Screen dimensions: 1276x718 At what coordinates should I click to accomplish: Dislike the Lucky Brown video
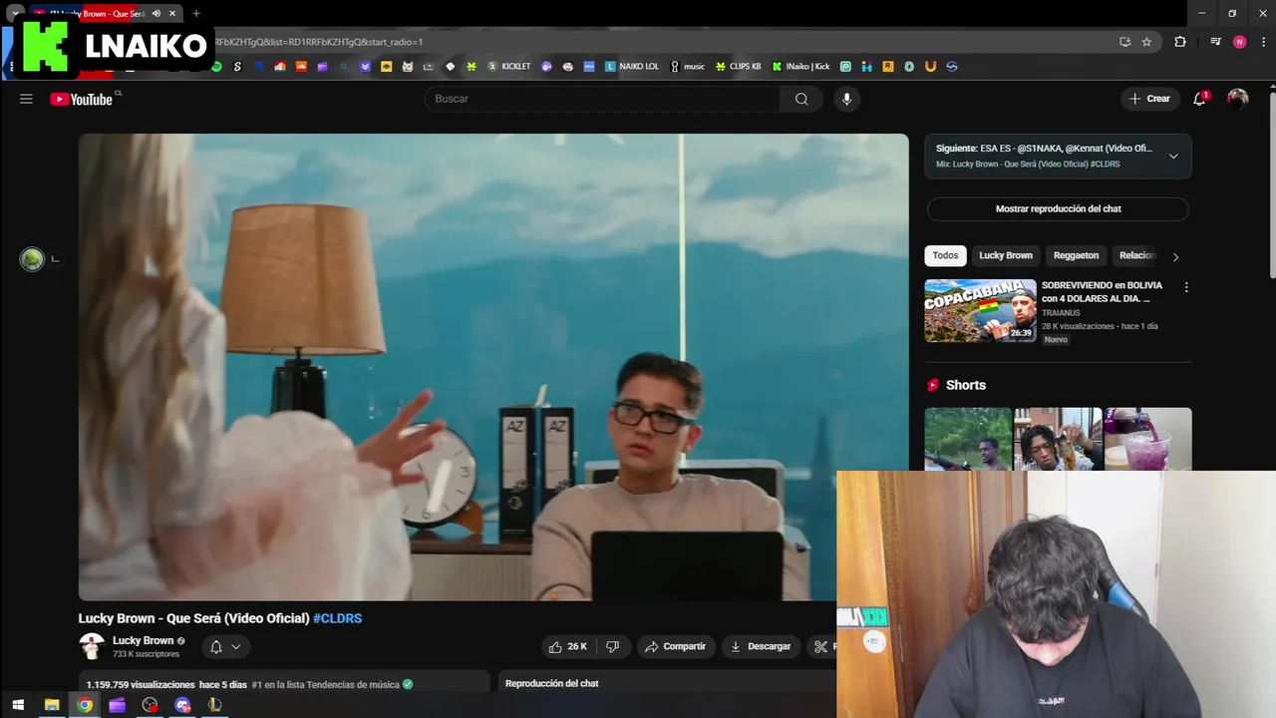613,646
